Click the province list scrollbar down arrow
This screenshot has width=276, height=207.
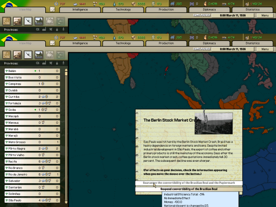click(66, 202)
